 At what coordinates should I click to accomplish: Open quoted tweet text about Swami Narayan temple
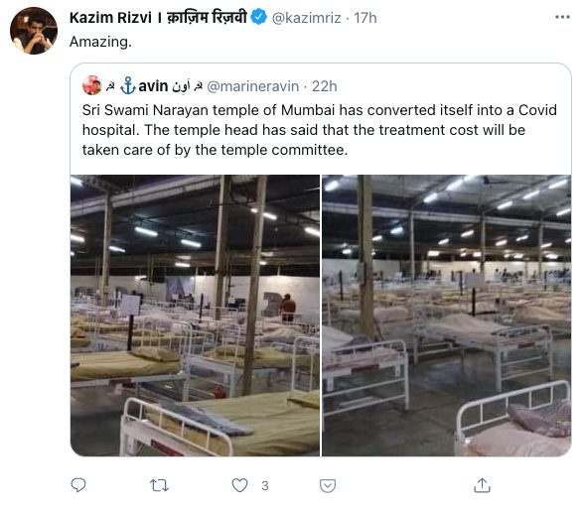pyautogui.click(x=320, y=130)
